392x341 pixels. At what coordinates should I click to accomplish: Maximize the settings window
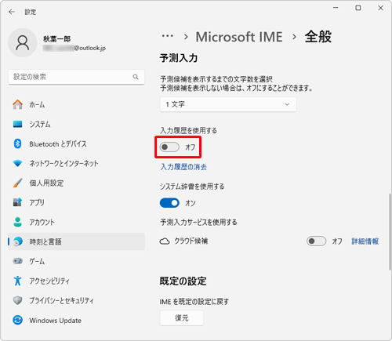[358, 8]
